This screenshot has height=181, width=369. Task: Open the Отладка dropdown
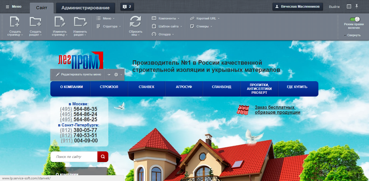(x=163, y=34)
